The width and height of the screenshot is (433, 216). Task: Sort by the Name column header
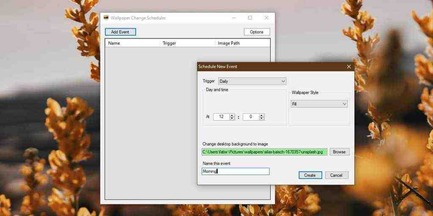pyautogui.click(x=132, y=43)
